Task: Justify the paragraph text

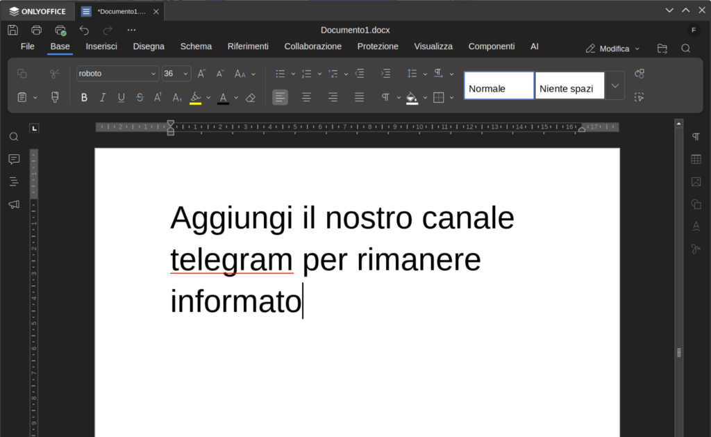Action: [x=359, y=97]
